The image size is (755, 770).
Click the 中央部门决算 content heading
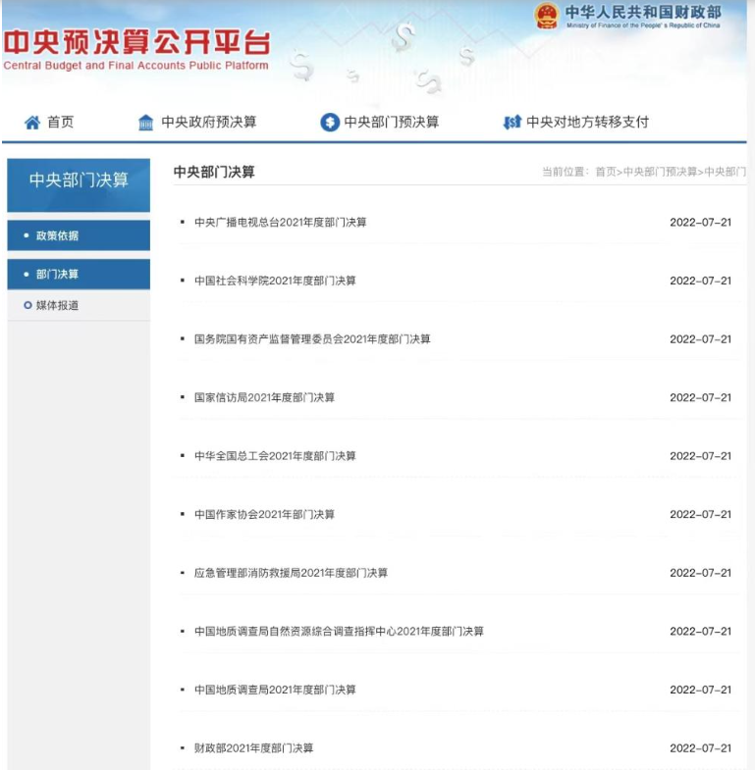(214, 172)
